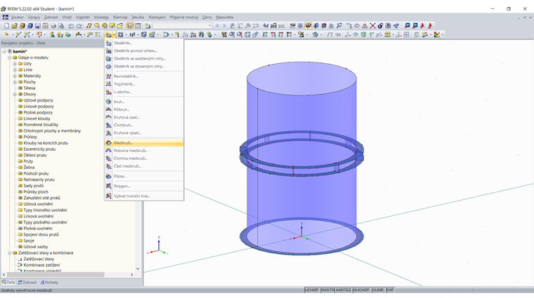Collapse the kamin root tree node
Viewport: 534px width, 298px height.
4,51
